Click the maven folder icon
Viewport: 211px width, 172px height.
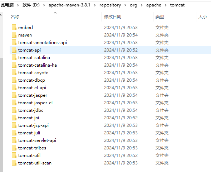pyautogui.click(x=14, y=35)
